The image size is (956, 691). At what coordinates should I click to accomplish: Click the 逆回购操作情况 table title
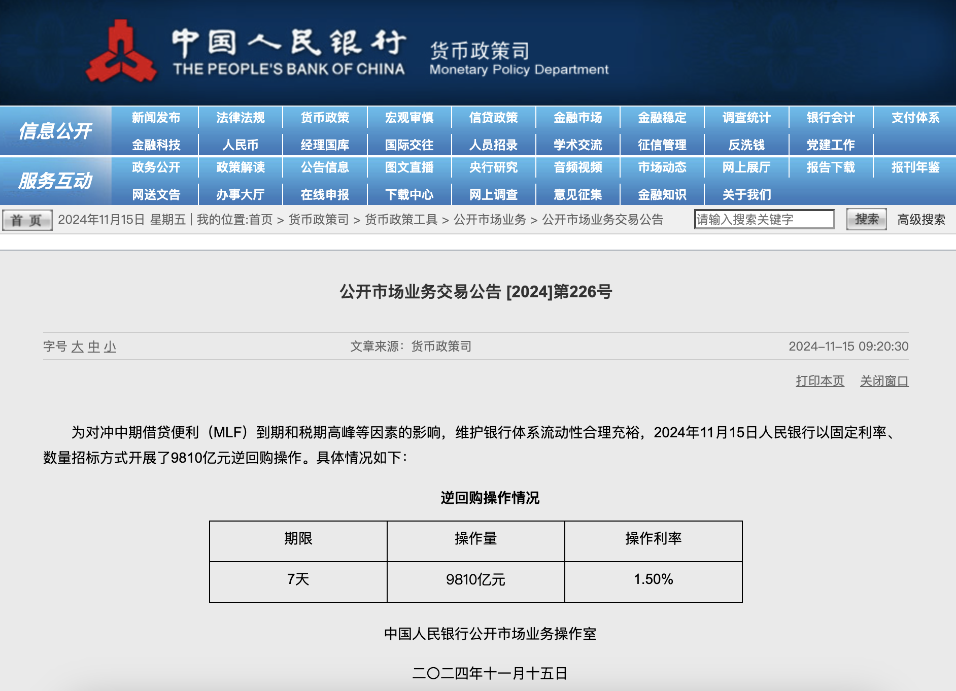click(490, 498)
